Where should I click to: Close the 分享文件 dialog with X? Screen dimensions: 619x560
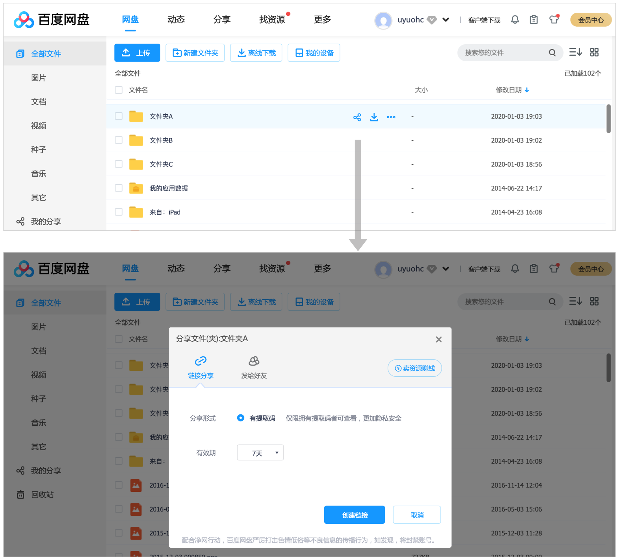tap(439, 339)
